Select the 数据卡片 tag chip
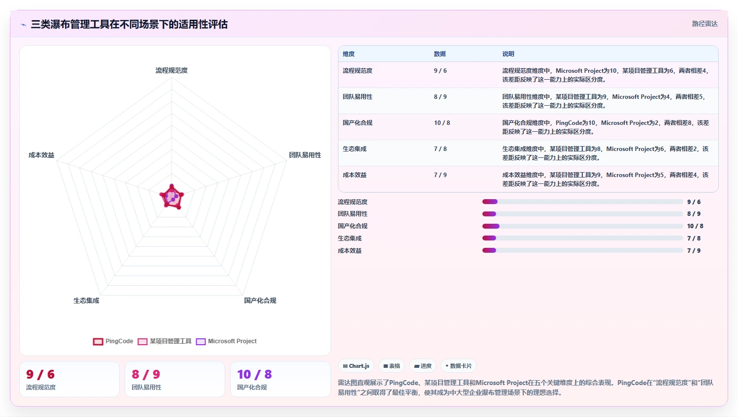The image size is (738, 417). (x=459, y=366)
